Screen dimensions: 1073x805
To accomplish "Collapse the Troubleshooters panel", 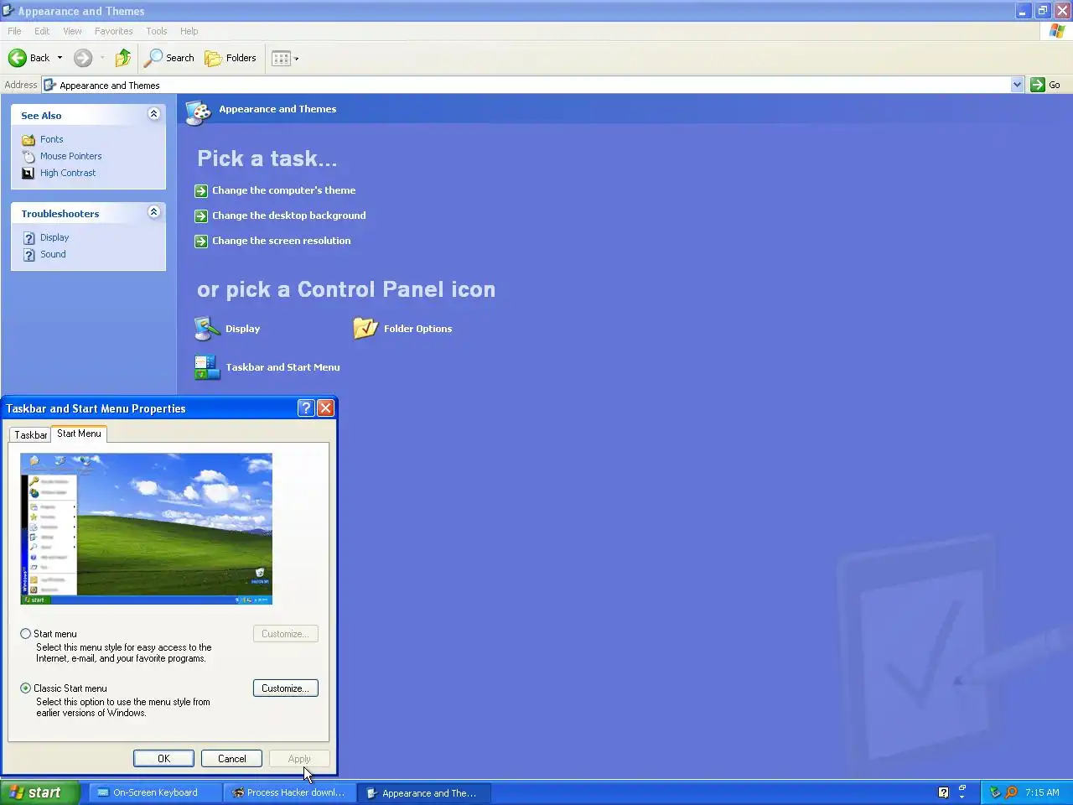I will point(153,212).
